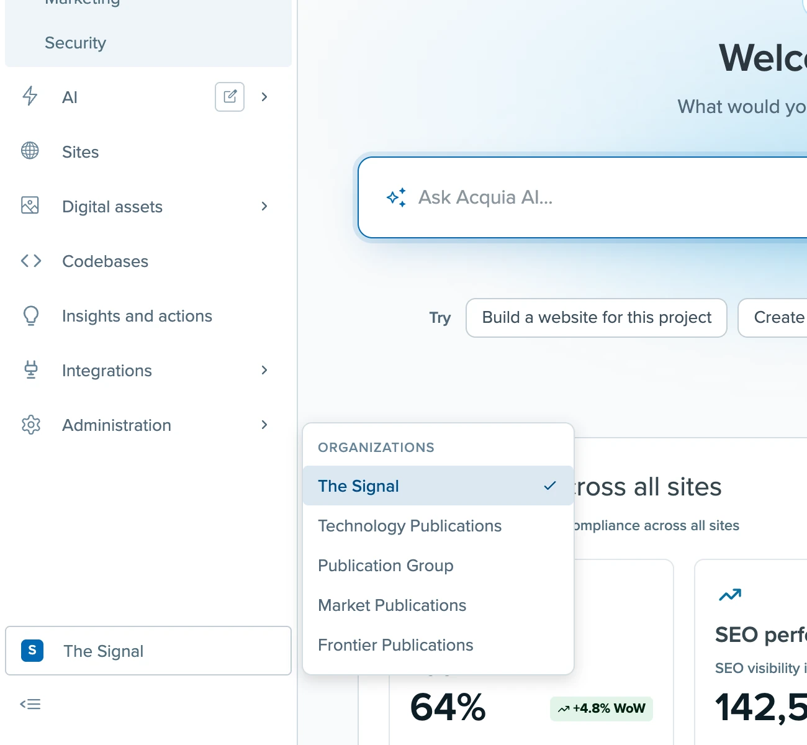Switch to Technology Publications organization

(x=438, y=525)
